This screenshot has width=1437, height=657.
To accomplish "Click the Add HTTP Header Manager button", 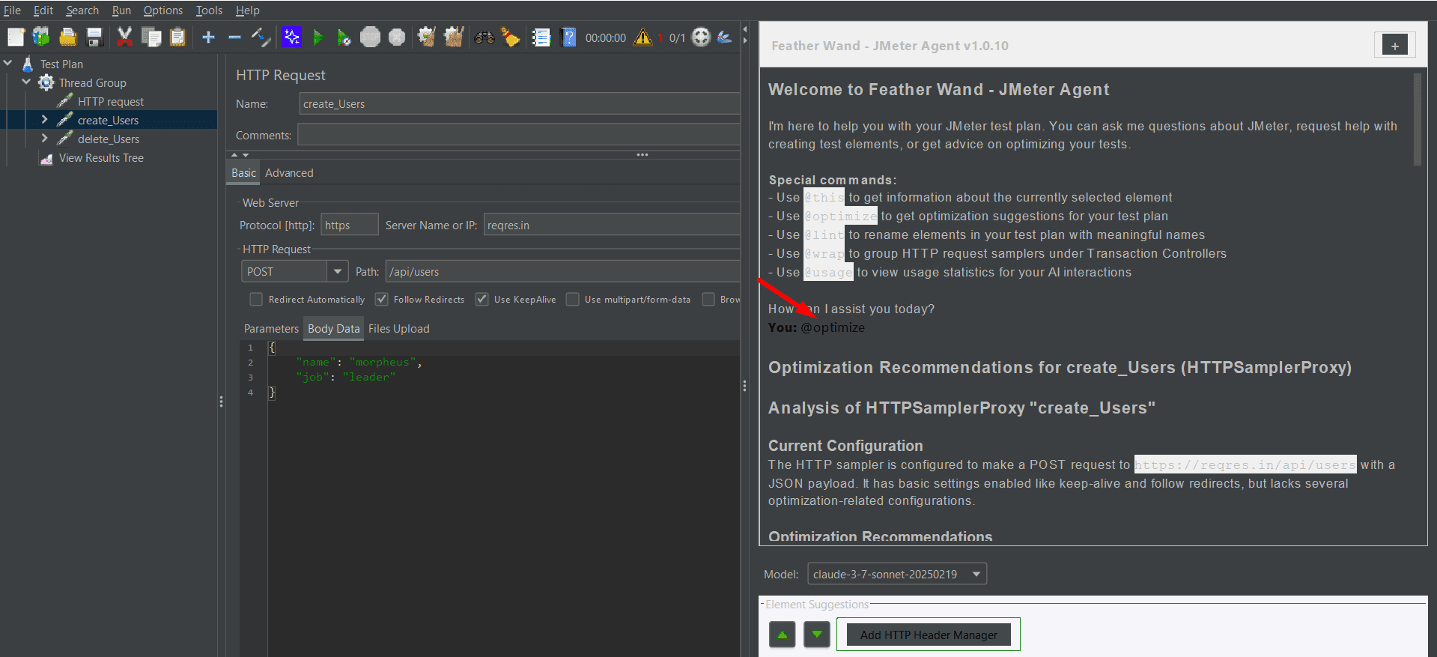I will [x=928, y=635].
